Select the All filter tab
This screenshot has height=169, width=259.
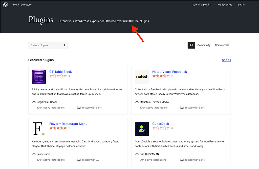tap(191, 45)
